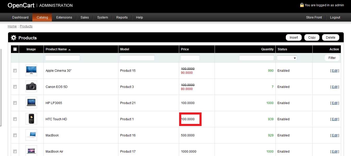The height and width of the screenshot is (156, 351).
Task: Check the HP LP3065 row checkbox
Action: click(x=15, y=103)
